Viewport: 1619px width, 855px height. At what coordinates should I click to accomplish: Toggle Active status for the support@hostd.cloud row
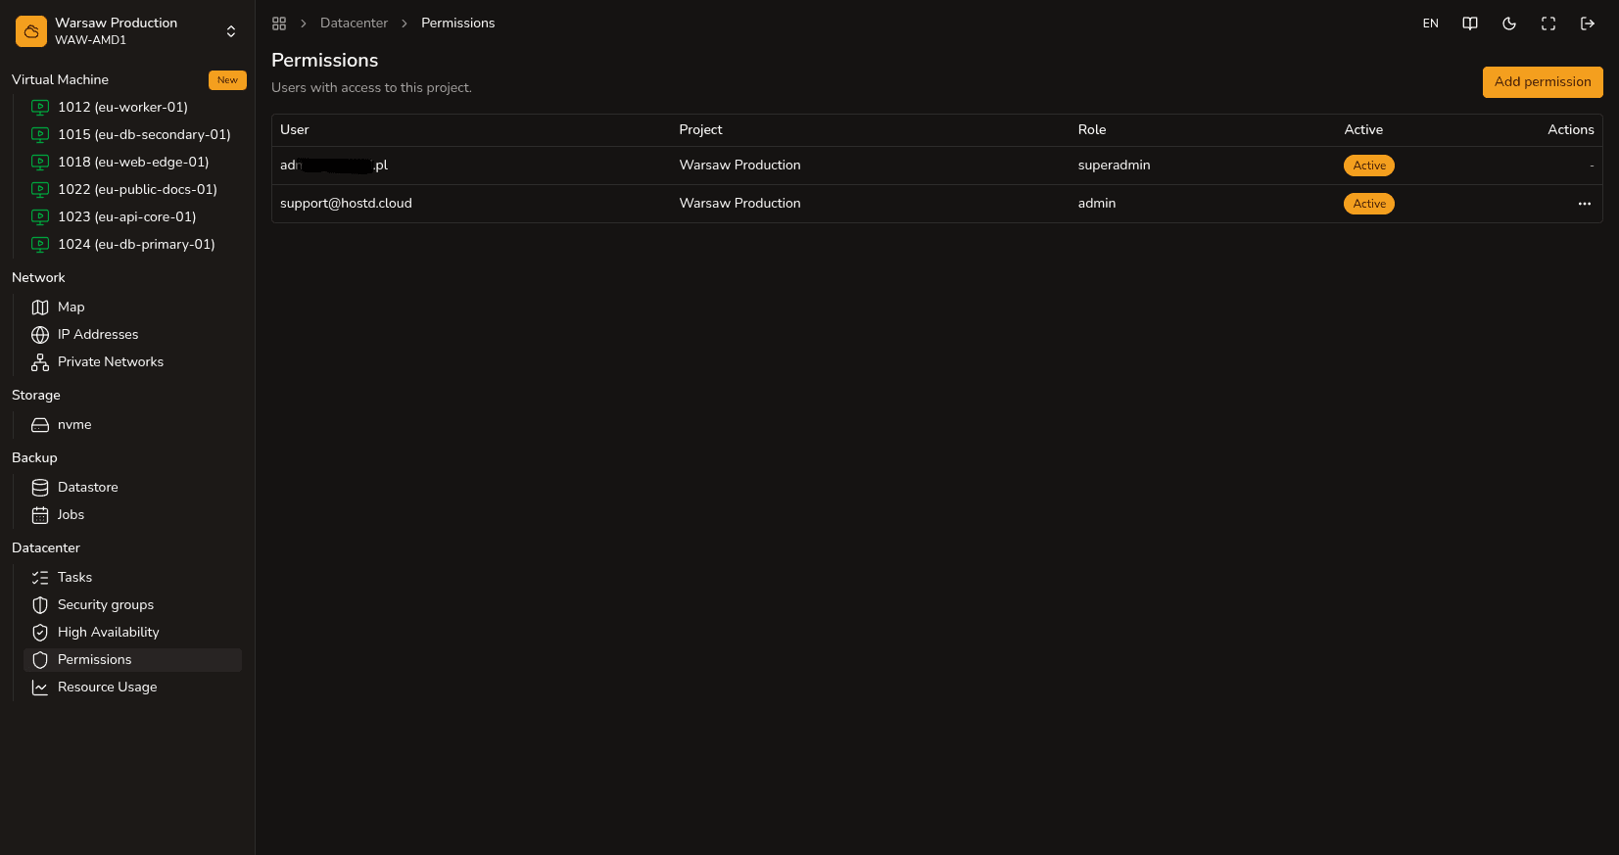click(x=1368, y=204)
